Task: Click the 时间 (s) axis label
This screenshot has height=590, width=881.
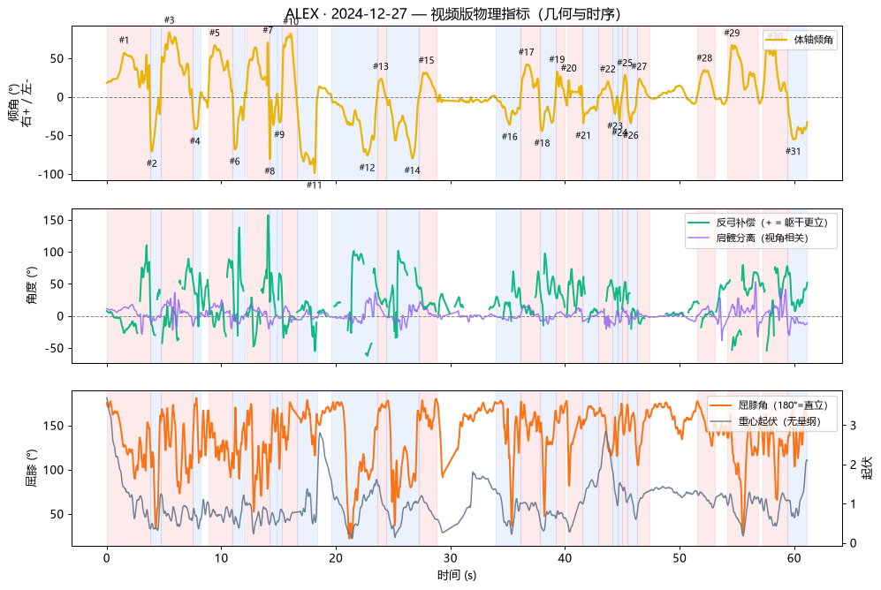Action: [457, 575]
